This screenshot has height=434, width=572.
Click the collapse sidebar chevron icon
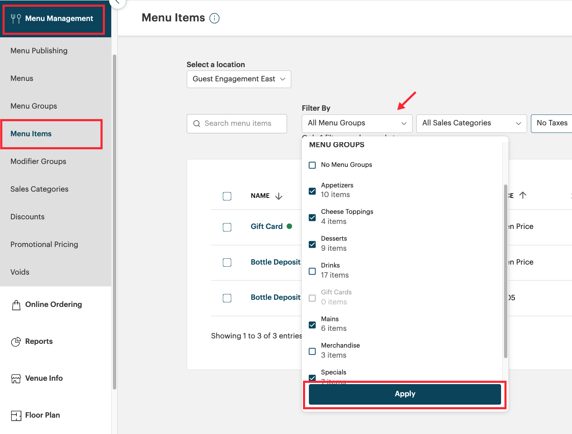click(x=118, y=2)
